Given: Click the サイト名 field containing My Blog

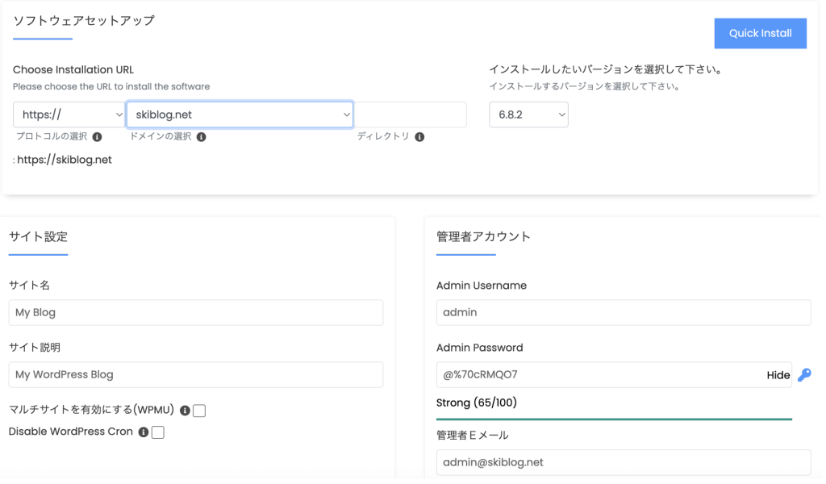Looking at the screenshot, I should (x=196, y=313).
